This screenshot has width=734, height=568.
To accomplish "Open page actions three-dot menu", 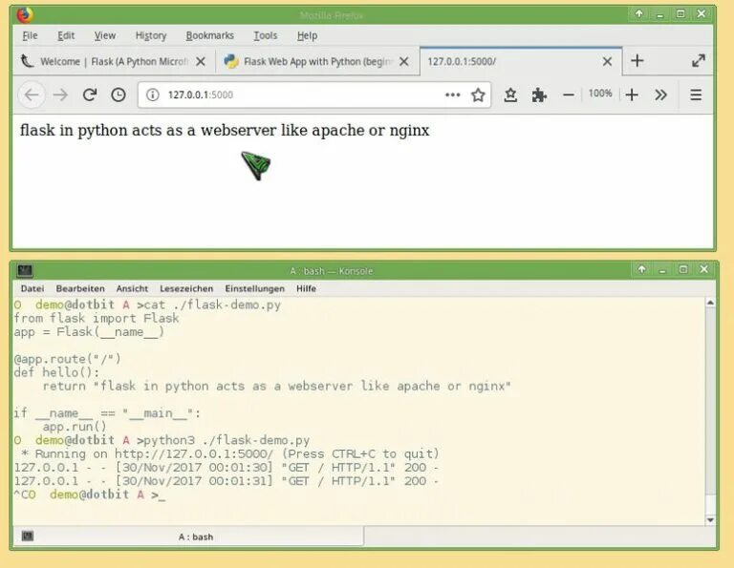I will pos(452,95).
